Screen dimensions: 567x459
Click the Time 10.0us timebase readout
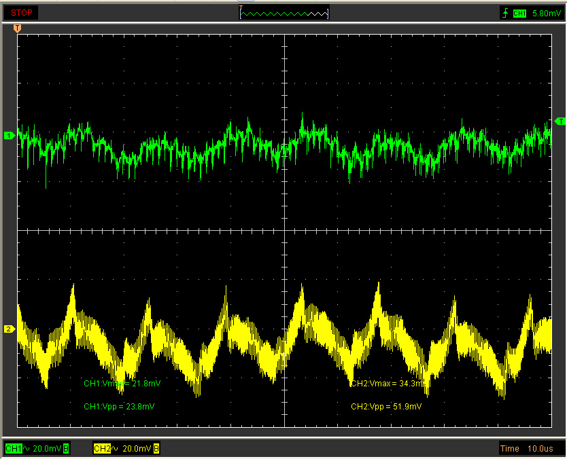coord(526,449)
